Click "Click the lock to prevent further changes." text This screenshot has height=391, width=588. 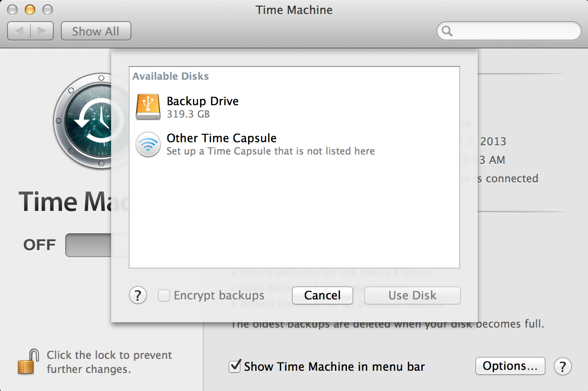pos(109,362)
